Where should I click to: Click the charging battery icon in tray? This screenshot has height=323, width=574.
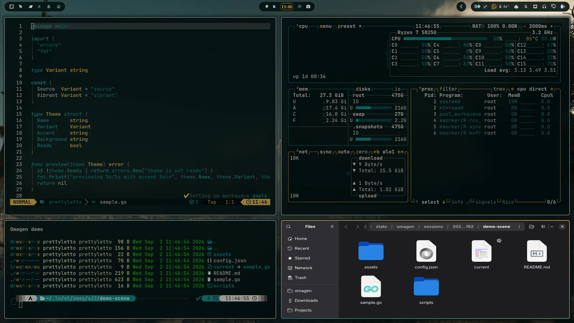pyautogui.click(x=563, y=6)
